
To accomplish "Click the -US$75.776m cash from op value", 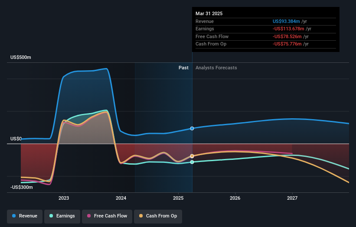I will point(287,44).
